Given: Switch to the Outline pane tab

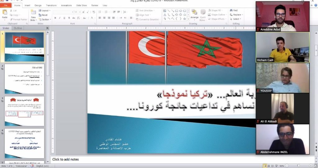Looking at the screenshot, I should click(x=18, y=28).
